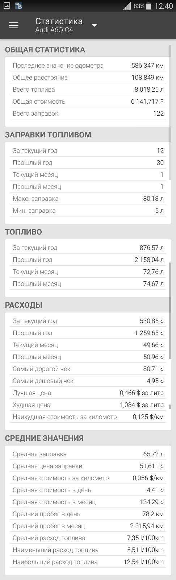176x580 pixels.
Task: Select the Последнее значение одометра row
Action: [88, 66]
